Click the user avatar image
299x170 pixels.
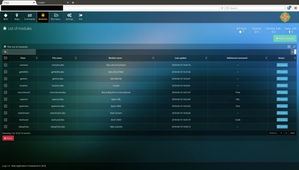click(x=285, y=17)
